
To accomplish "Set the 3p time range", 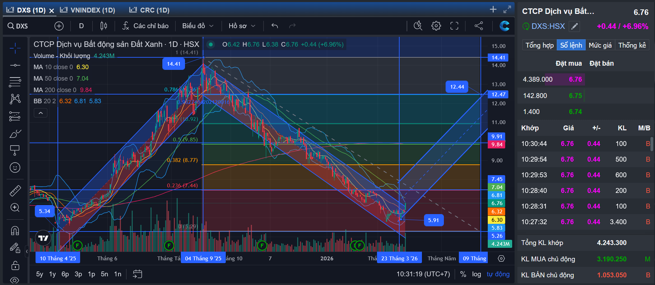I will [x=78, y=274].
